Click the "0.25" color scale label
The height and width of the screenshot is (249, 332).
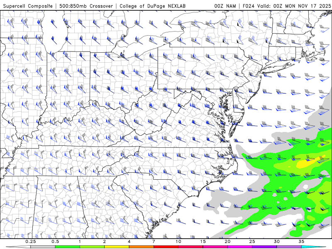tap(31, 242)
